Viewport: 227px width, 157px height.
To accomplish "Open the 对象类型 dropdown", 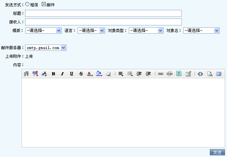I will [x=146, y=31].
